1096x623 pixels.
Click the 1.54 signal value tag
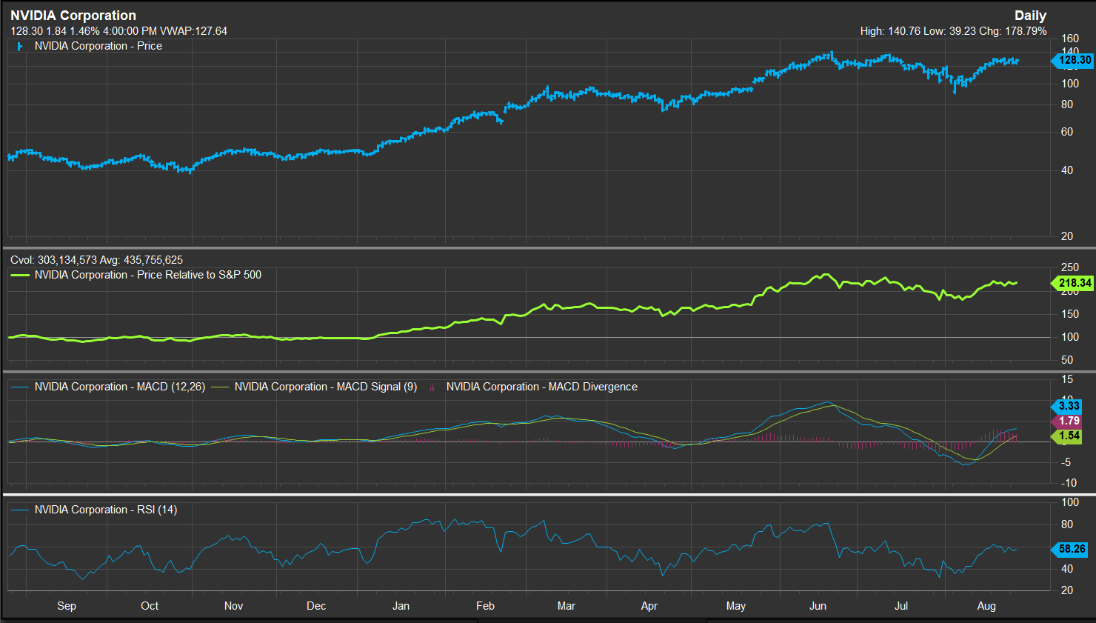tap(1068, 436)
